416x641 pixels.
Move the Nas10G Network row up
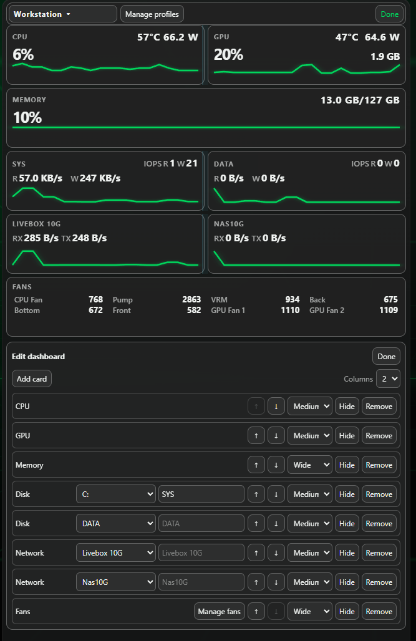click(x=256, y=582)
